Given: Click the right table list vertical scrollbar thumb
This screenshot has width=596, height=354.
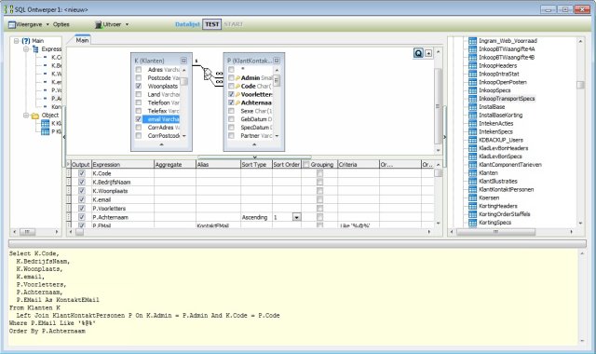Looking at the screenshot, I should [x=580, y=85].
